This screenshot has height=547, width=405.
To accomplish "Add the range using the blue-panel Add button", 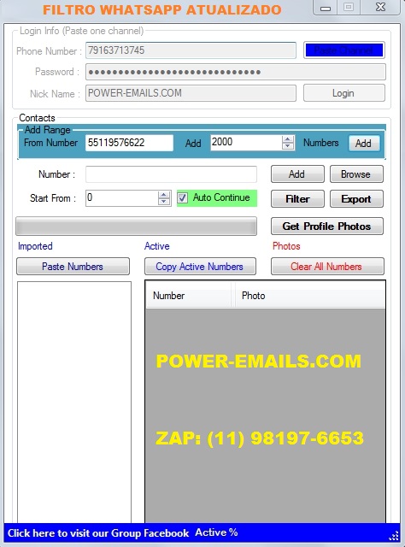I will (364, 144).
